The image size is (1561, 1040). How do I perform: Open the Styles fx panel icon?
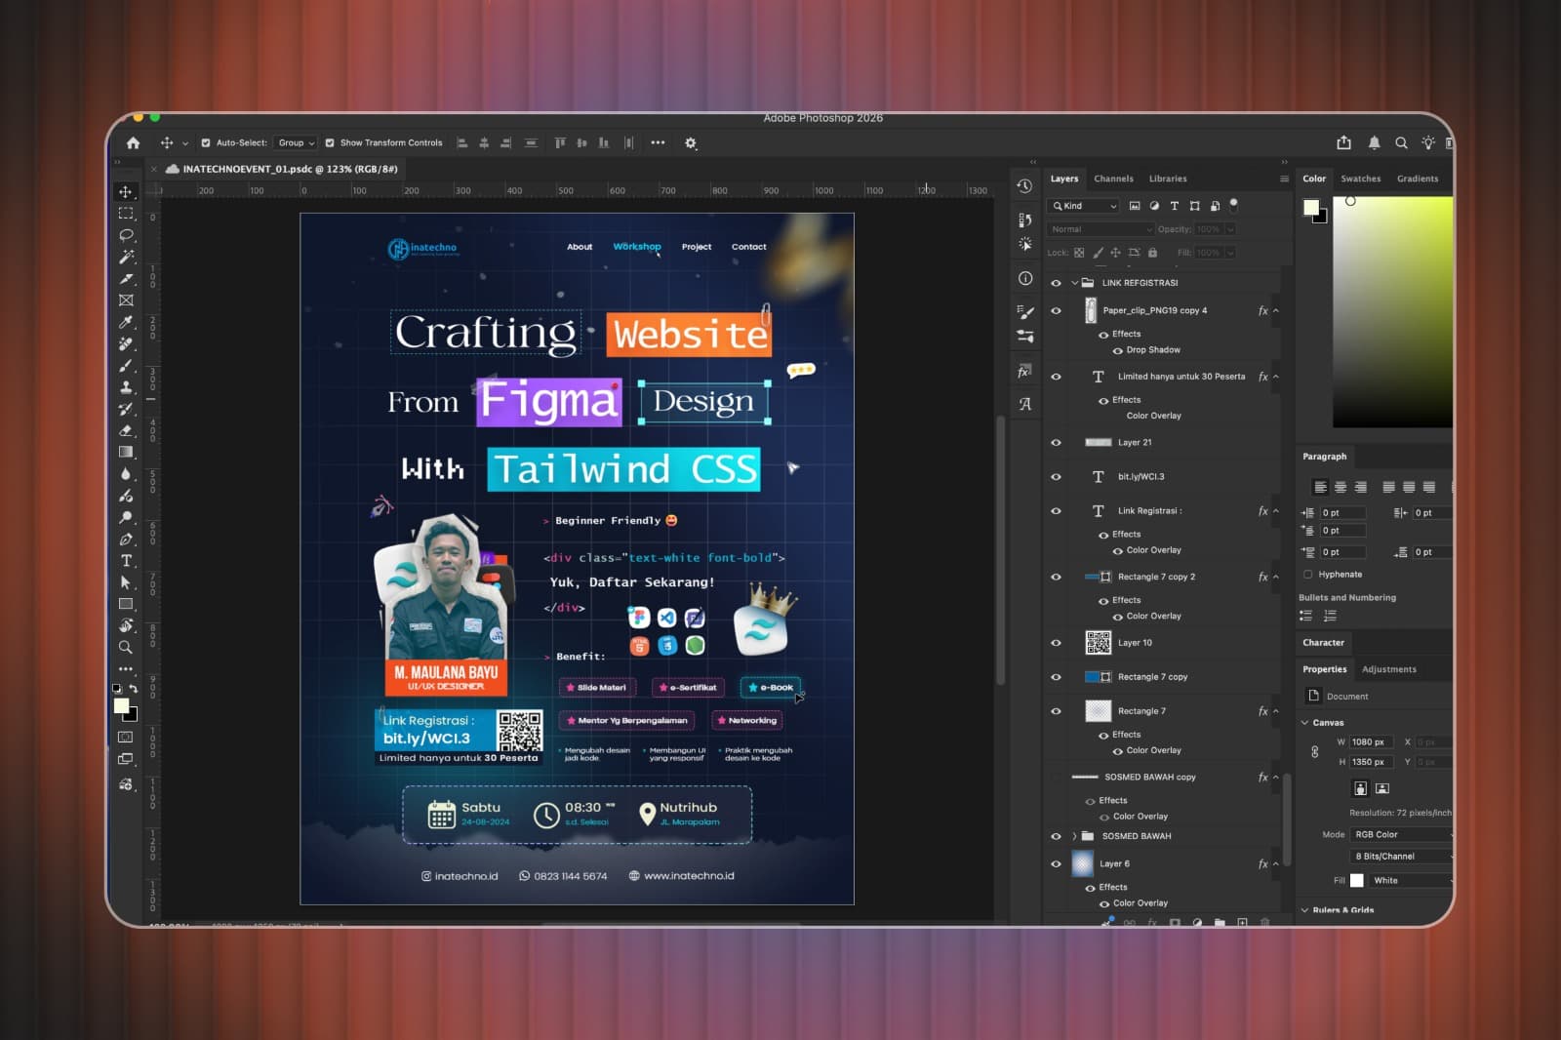click(x=1024, y=371)
